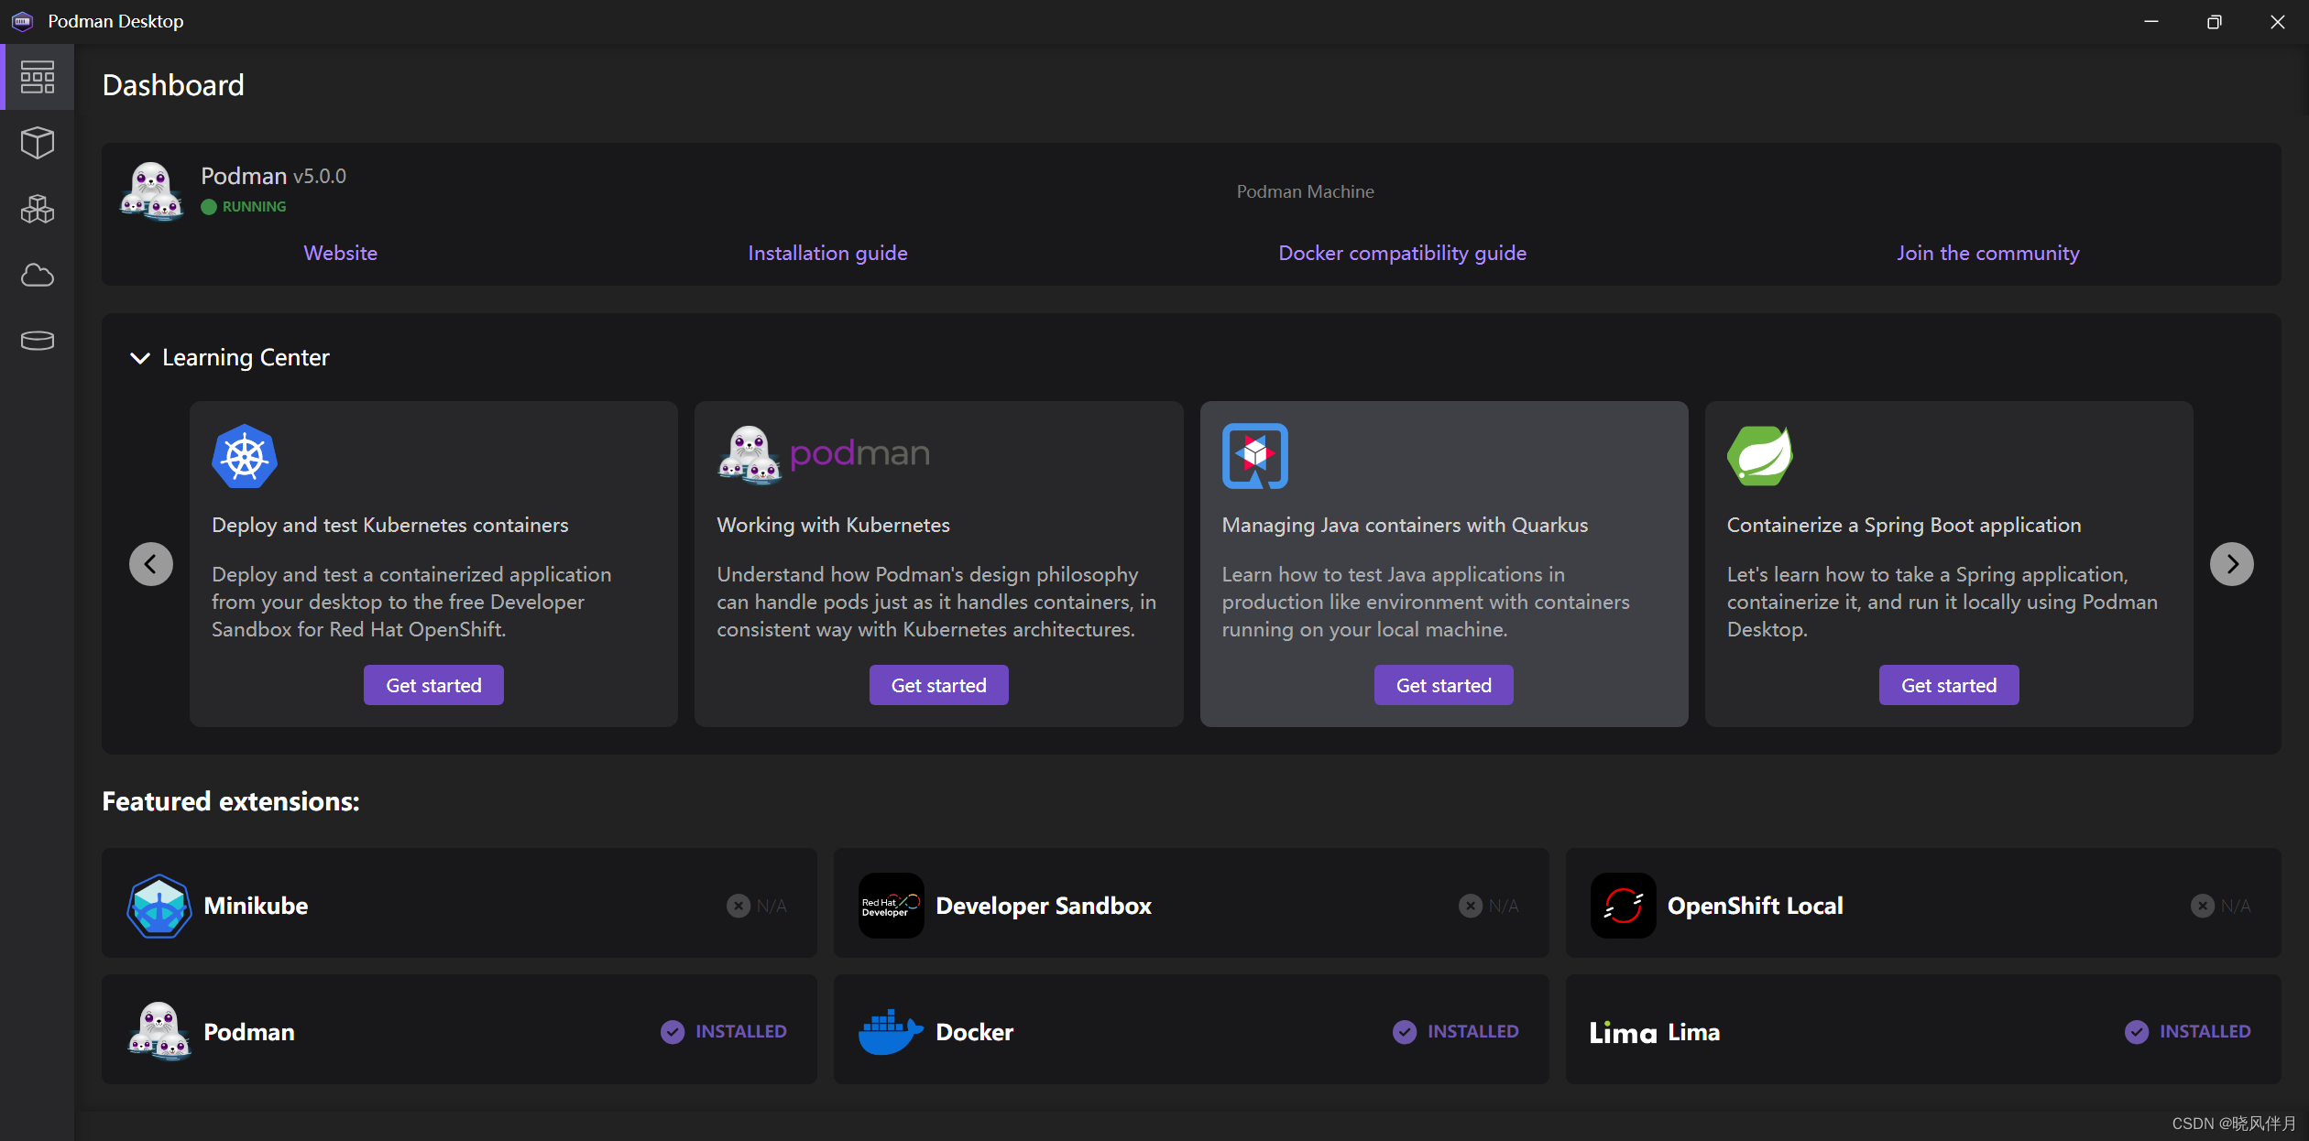Close the Podman Desktop window

tap(2277, 21)
